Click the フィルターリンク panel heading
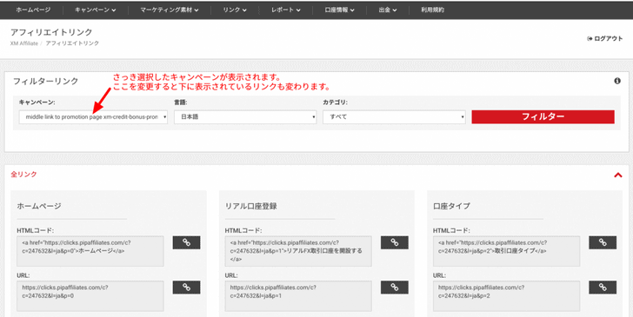 pyautogui.click(x=45, y=81)
